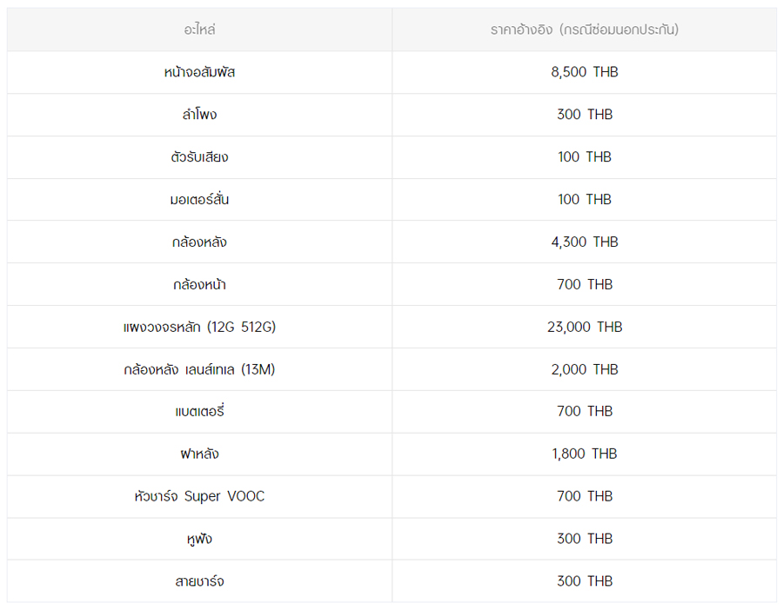The height and width of the screenshot is (610, 783).
Task: Click the 8,500 THB price cell
Action: [x=584, y=72]
